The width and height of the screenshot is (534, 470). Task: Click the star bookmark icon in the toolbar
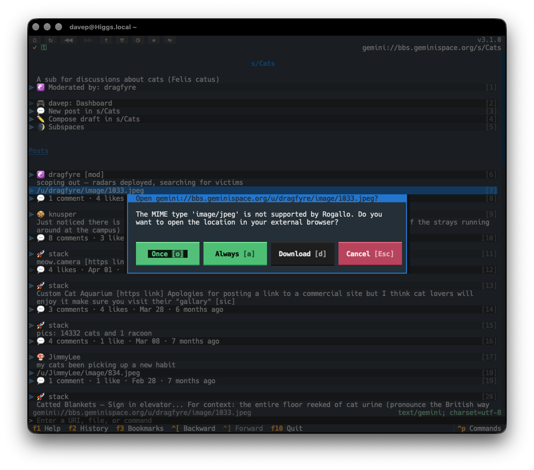tap(154, 40)
